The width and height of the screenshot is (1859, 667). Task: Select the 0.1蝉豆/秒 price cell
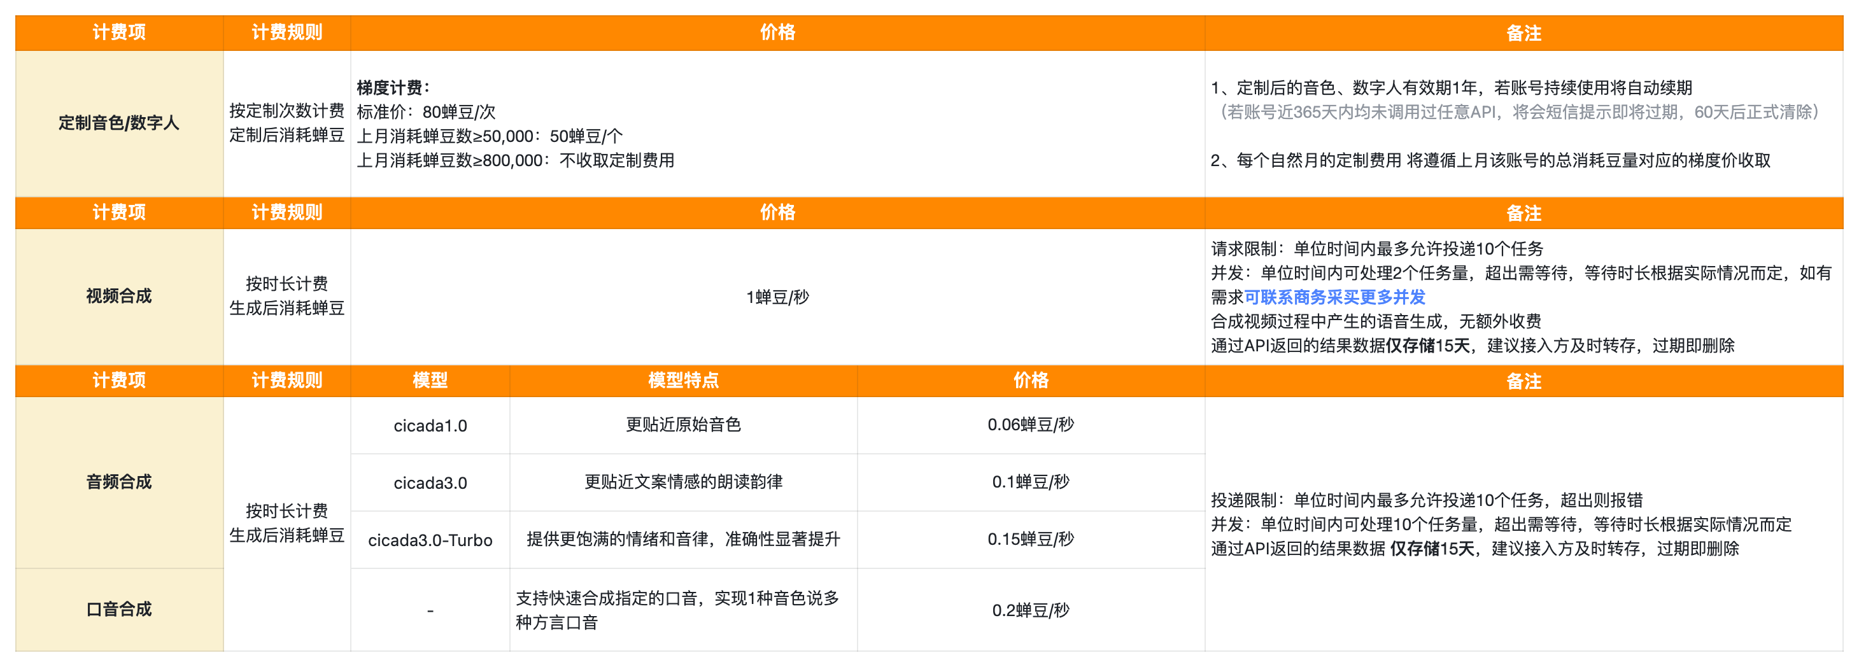tap(1031, 482)
